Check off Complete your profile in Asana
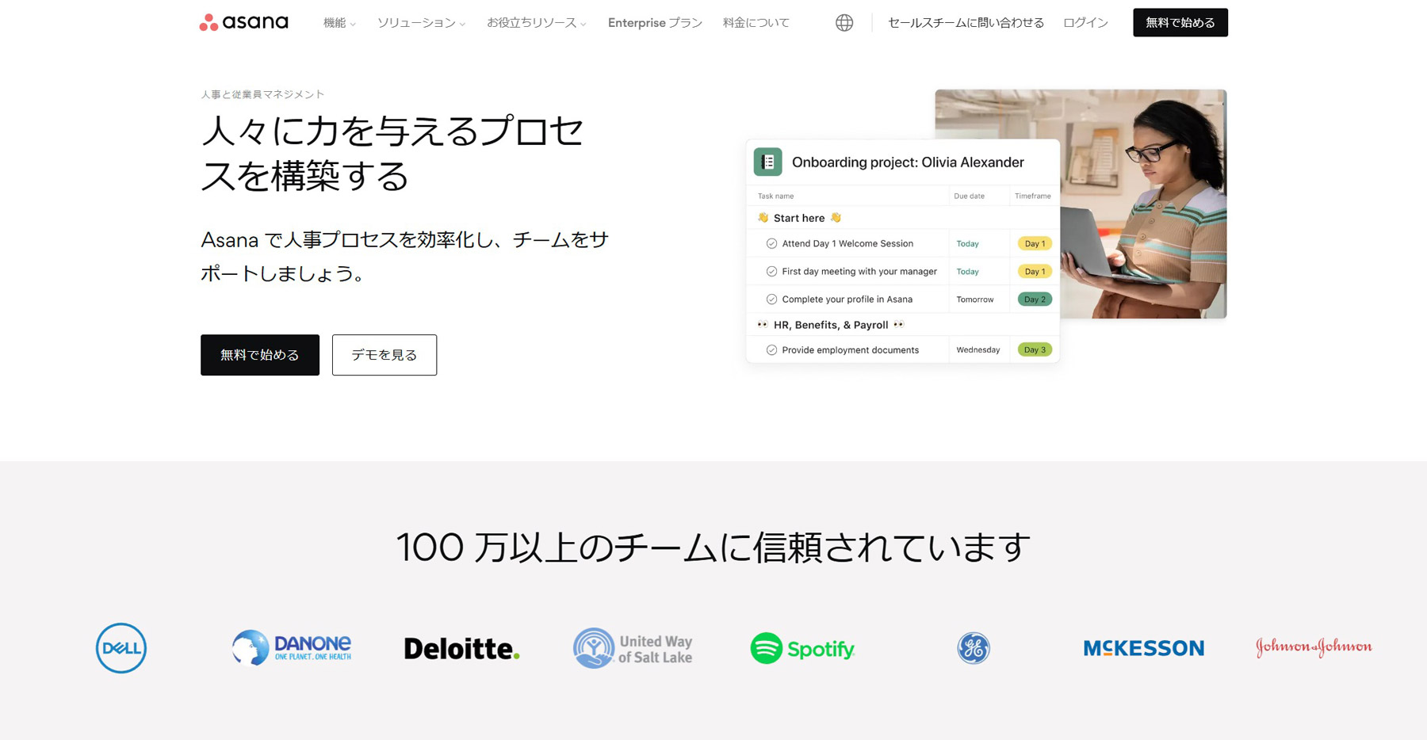 [x=771, y=299]
